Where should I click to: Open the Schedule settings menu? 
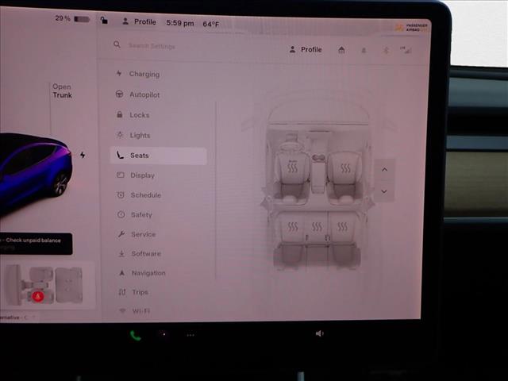click(x=140, y=195)
